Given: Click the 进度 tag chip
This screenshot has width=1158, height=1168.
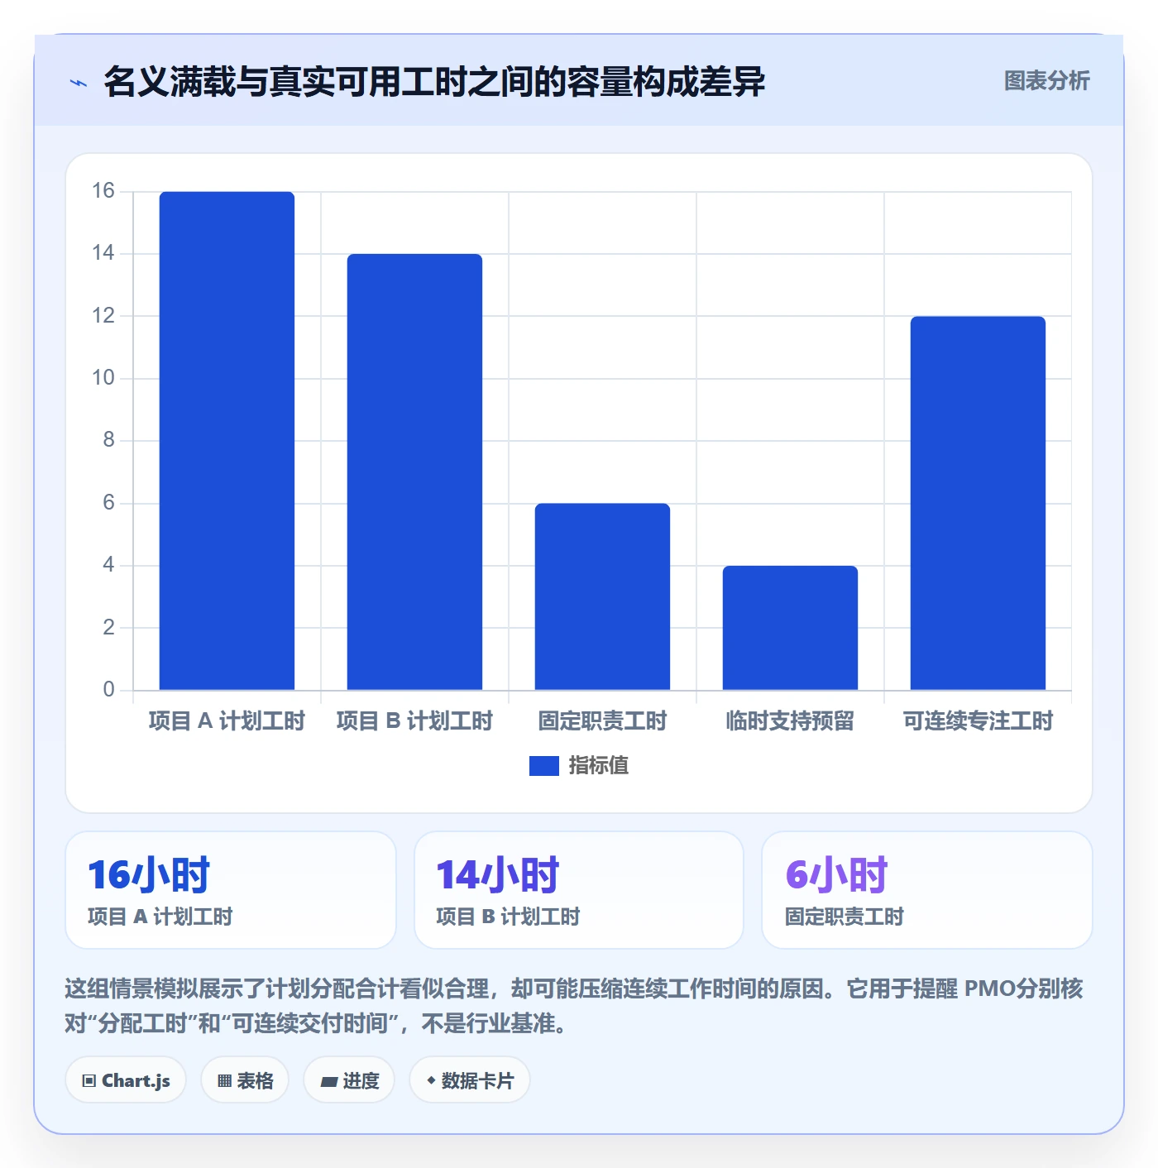Looking at the screenshot, I should (349, 1080).
